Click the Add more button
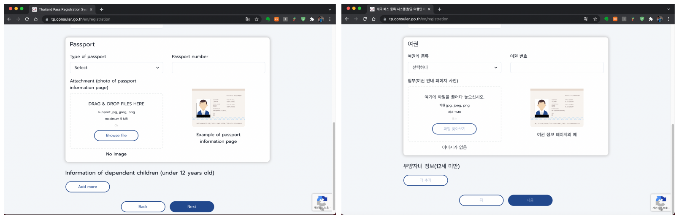 click(87, 187)
